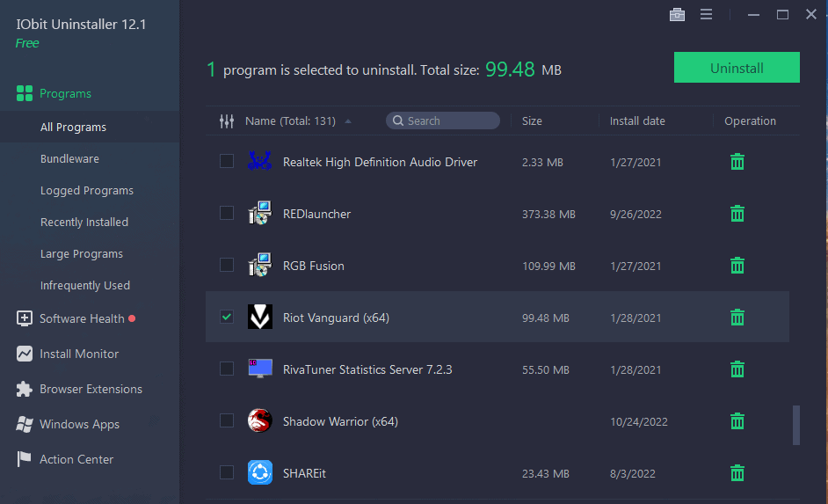Click the vertical scrollbar thumb
The image size is (828, 504).
pos(796,426)
